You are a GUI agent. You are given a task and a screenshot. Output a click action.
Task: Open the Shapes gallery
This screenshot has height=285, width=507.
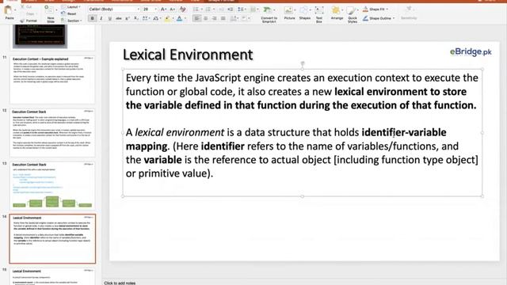[x=304, y=13]
